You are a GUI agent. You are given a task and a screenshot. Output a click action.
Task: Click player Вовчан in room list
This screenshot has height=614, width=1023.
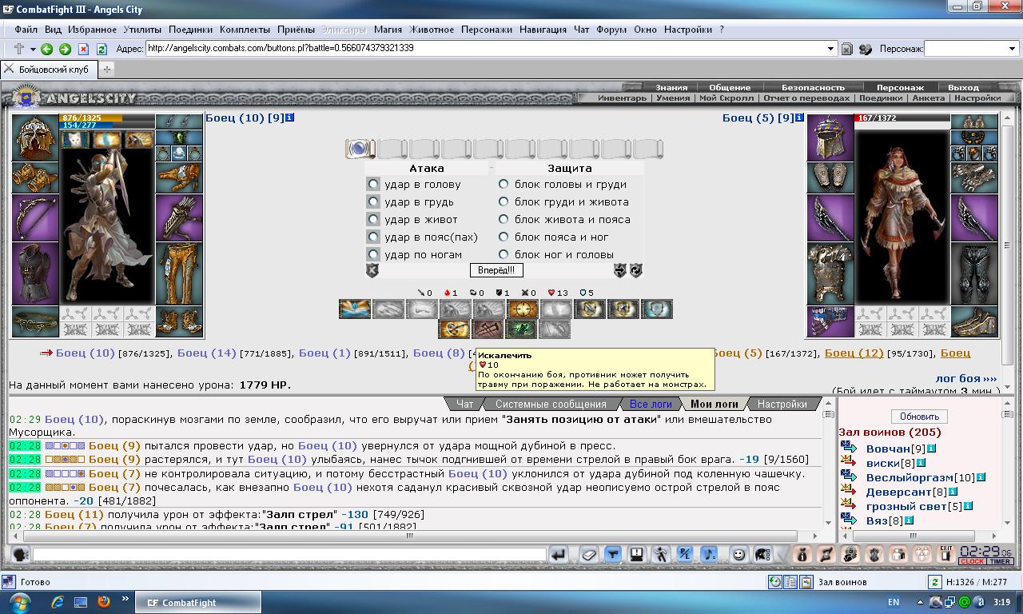coord(889,449)
